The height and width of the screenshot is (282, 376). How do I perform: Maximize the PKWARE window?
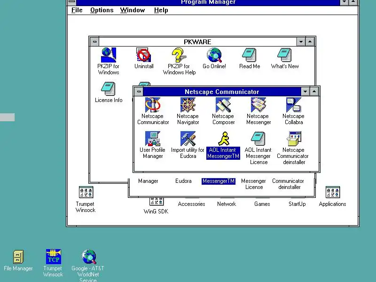pos(310,42)
